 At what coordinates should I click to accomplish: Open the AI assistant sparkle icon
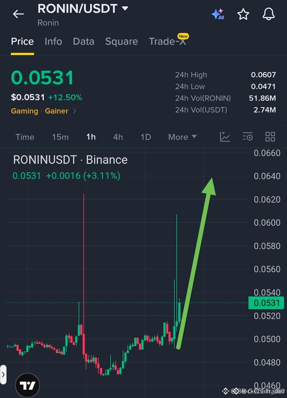pos(218,14)
